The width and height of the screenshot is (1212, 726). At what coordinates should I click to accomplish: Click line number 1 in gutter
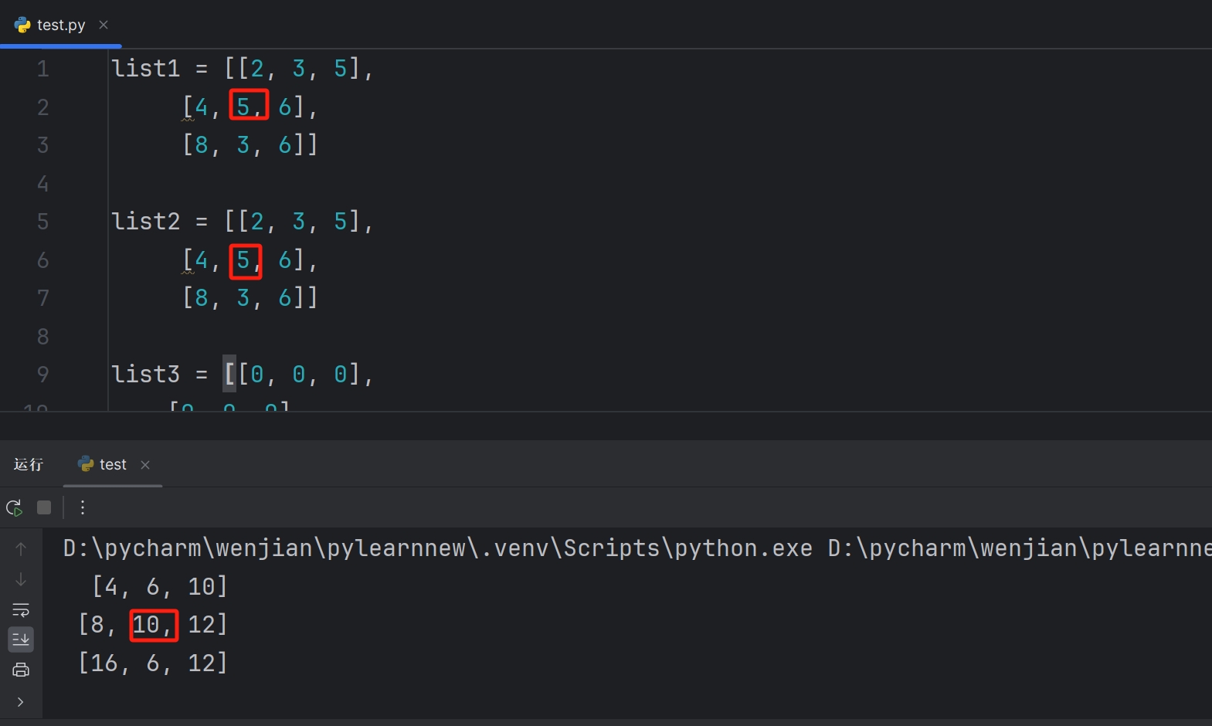point(43,69)
